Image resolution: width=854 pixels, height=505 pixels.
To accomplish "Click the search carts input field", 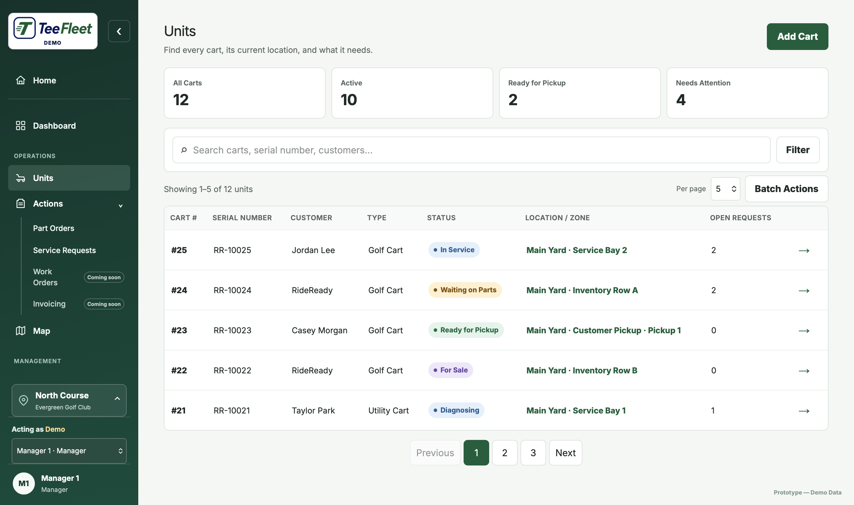I will click(471, 150).
